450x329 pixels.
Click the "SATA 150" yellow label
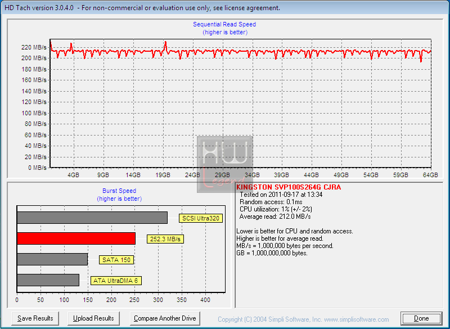116,260
